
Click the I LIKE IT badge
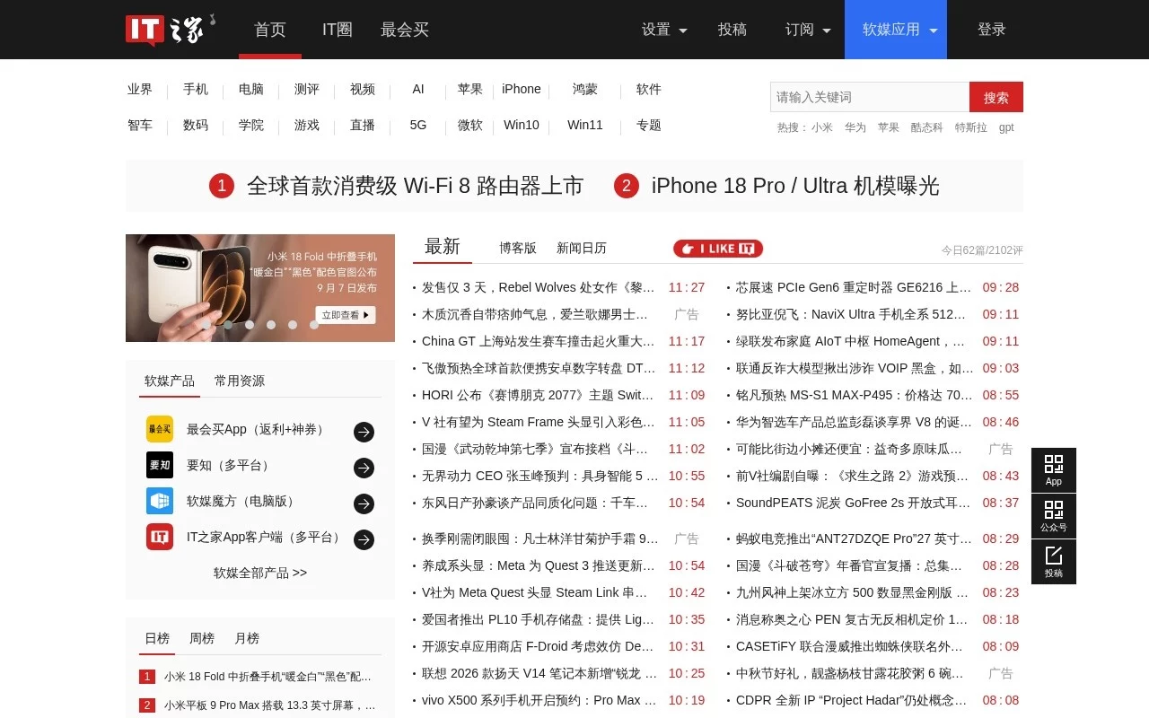tap(718, 249)
